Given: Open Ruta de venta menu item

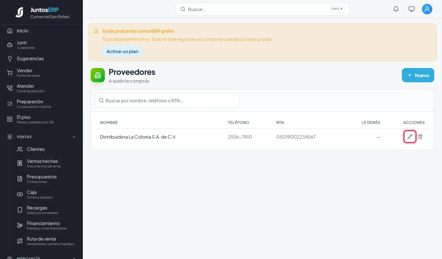Looking at the screenshot, I should [x=41, y=241].
